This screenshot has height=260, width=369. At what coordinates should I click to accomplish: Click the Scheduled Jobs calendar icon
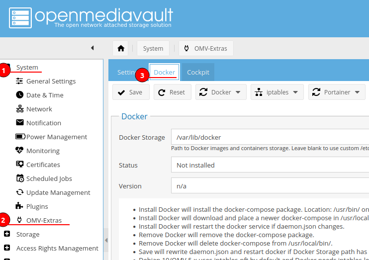pos(20,178)
